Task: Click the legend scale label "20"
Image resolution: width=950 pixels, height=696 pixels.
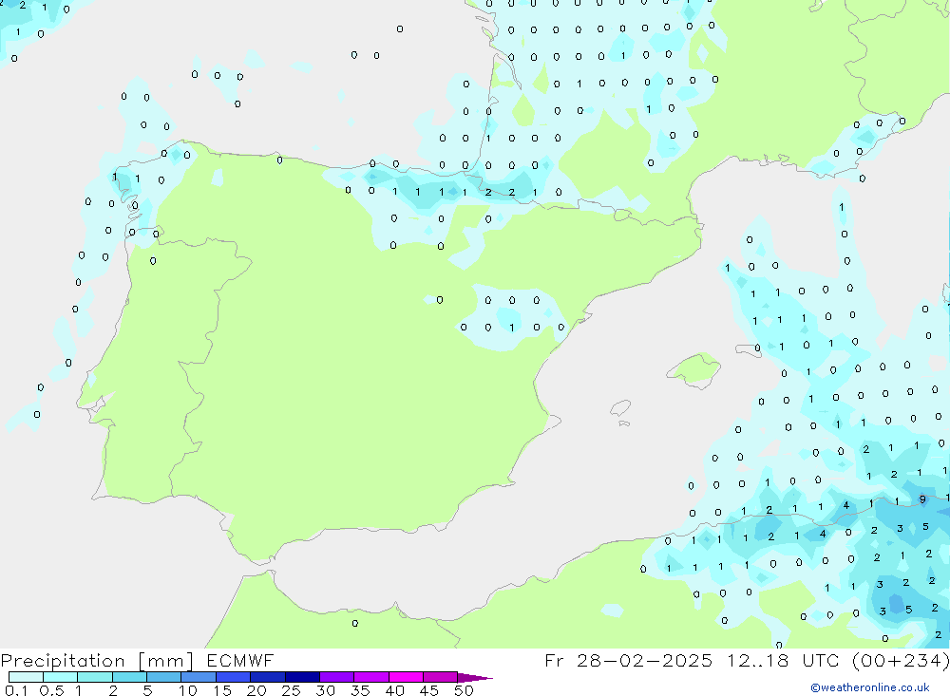Action: pos(256,690)
